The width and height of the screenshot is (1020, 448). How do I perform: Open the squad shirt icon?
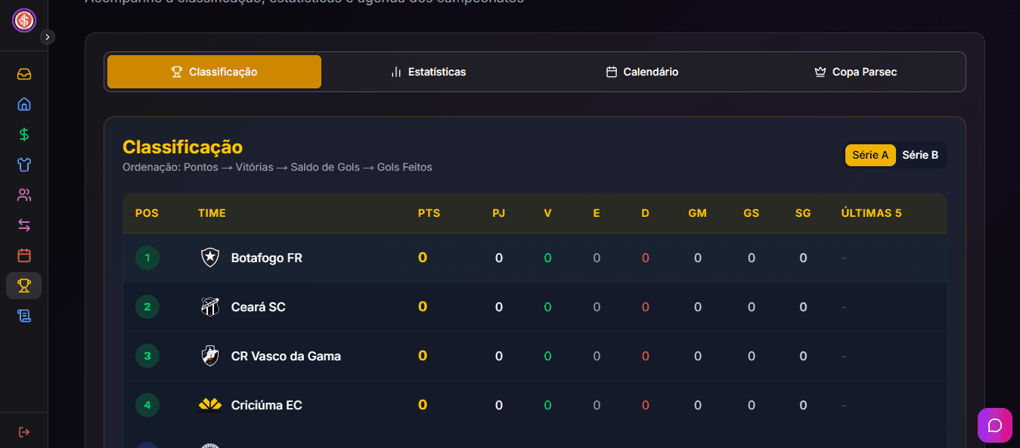click(x=24, y=165)
